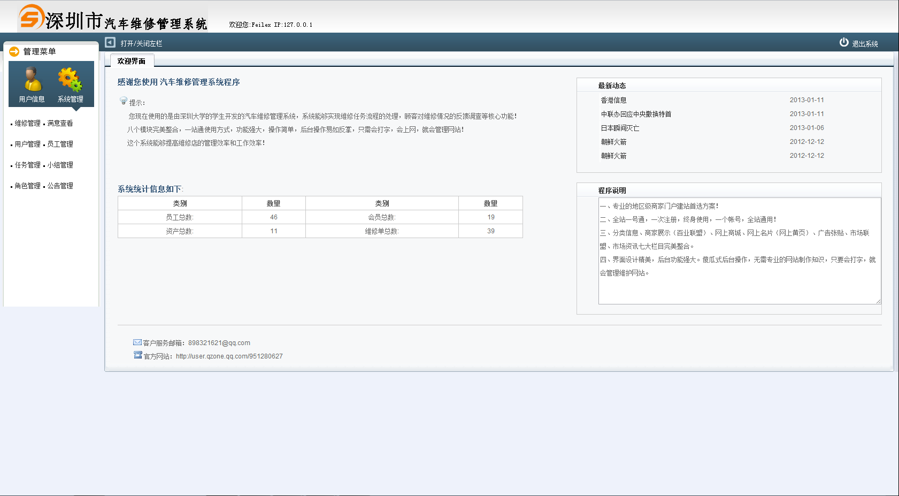The image size is (899, 496).
Task: Open 满意查看 menu item
Action: tap(60, 123)
